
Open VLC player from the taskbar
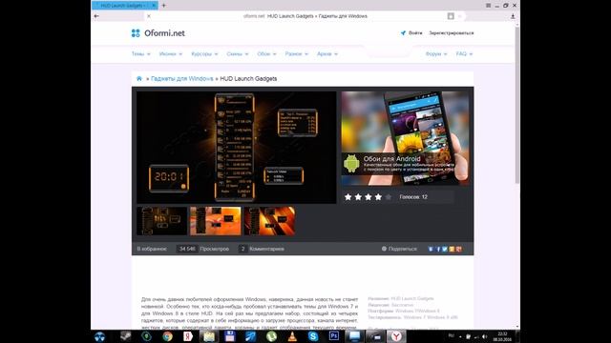tap(292, 336)
